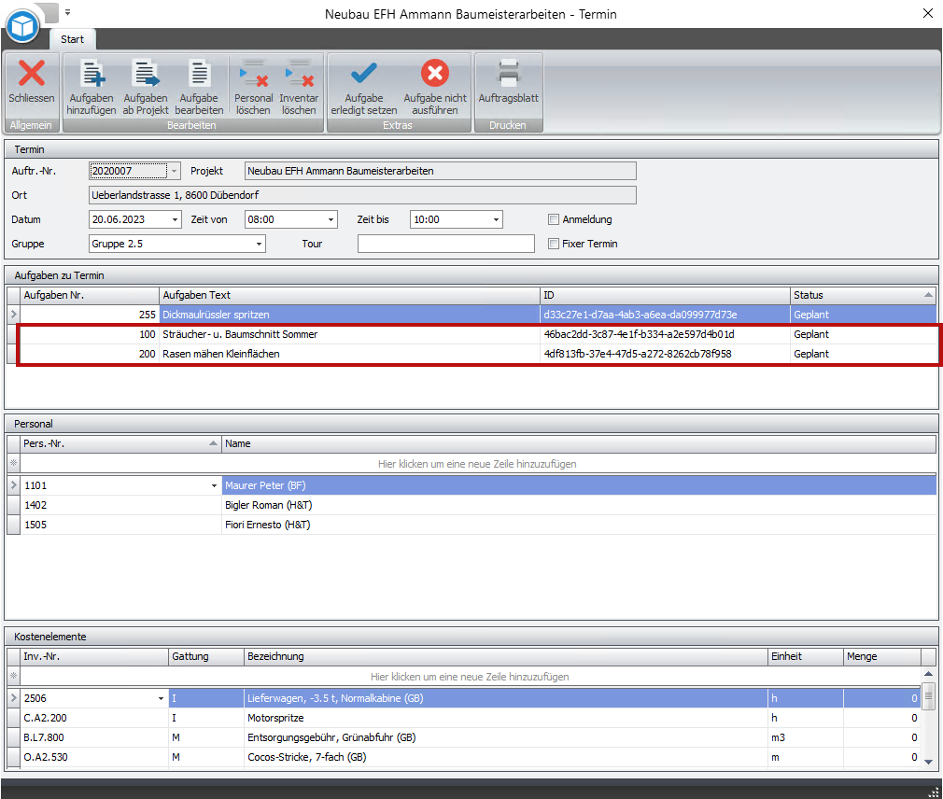The width and height of the screenshot is (943, 799).
Task: Click Aufgaben hinzufügen ribbon icon
Action: 91,74
